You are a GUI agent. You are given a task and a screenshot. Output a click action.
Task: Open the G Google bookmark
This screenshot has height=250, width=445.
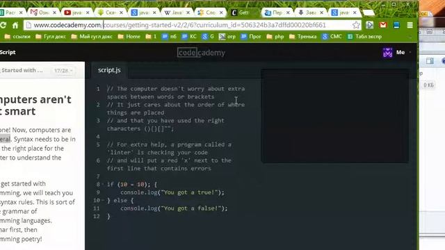(x=208, y=37)
